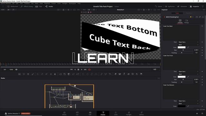Open Cube Text Back font dropdown Open Sans

click(188, 42)
